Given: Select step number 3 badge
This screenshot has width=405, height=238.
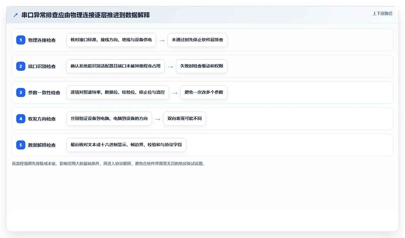Looking at the screenshot, I should [x=21, y=92].
